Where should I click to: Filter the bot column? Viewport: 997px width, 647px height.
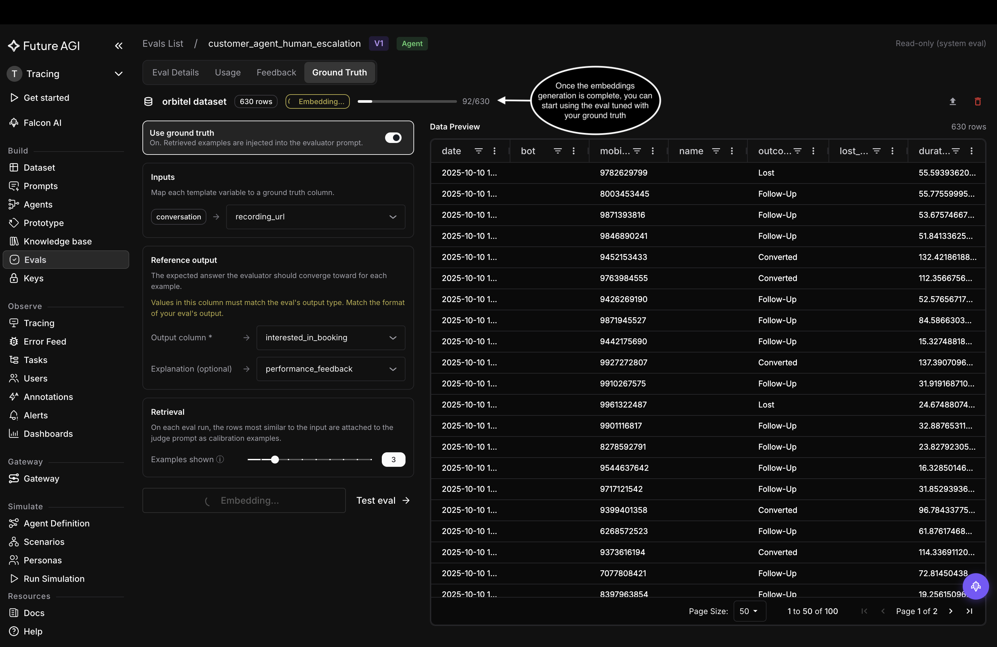pyautogui.click(x=558, y=151)
